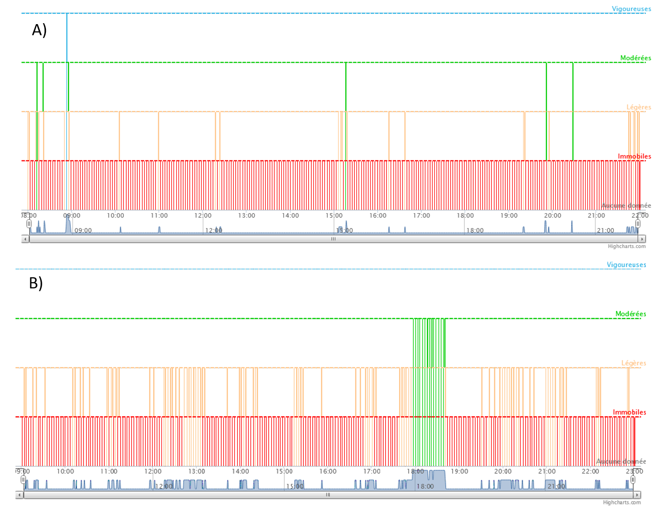Click left scroll arrow in chart A
This screenshot has width=663, height=510.
pyautogui.click(x=26, y=239)
